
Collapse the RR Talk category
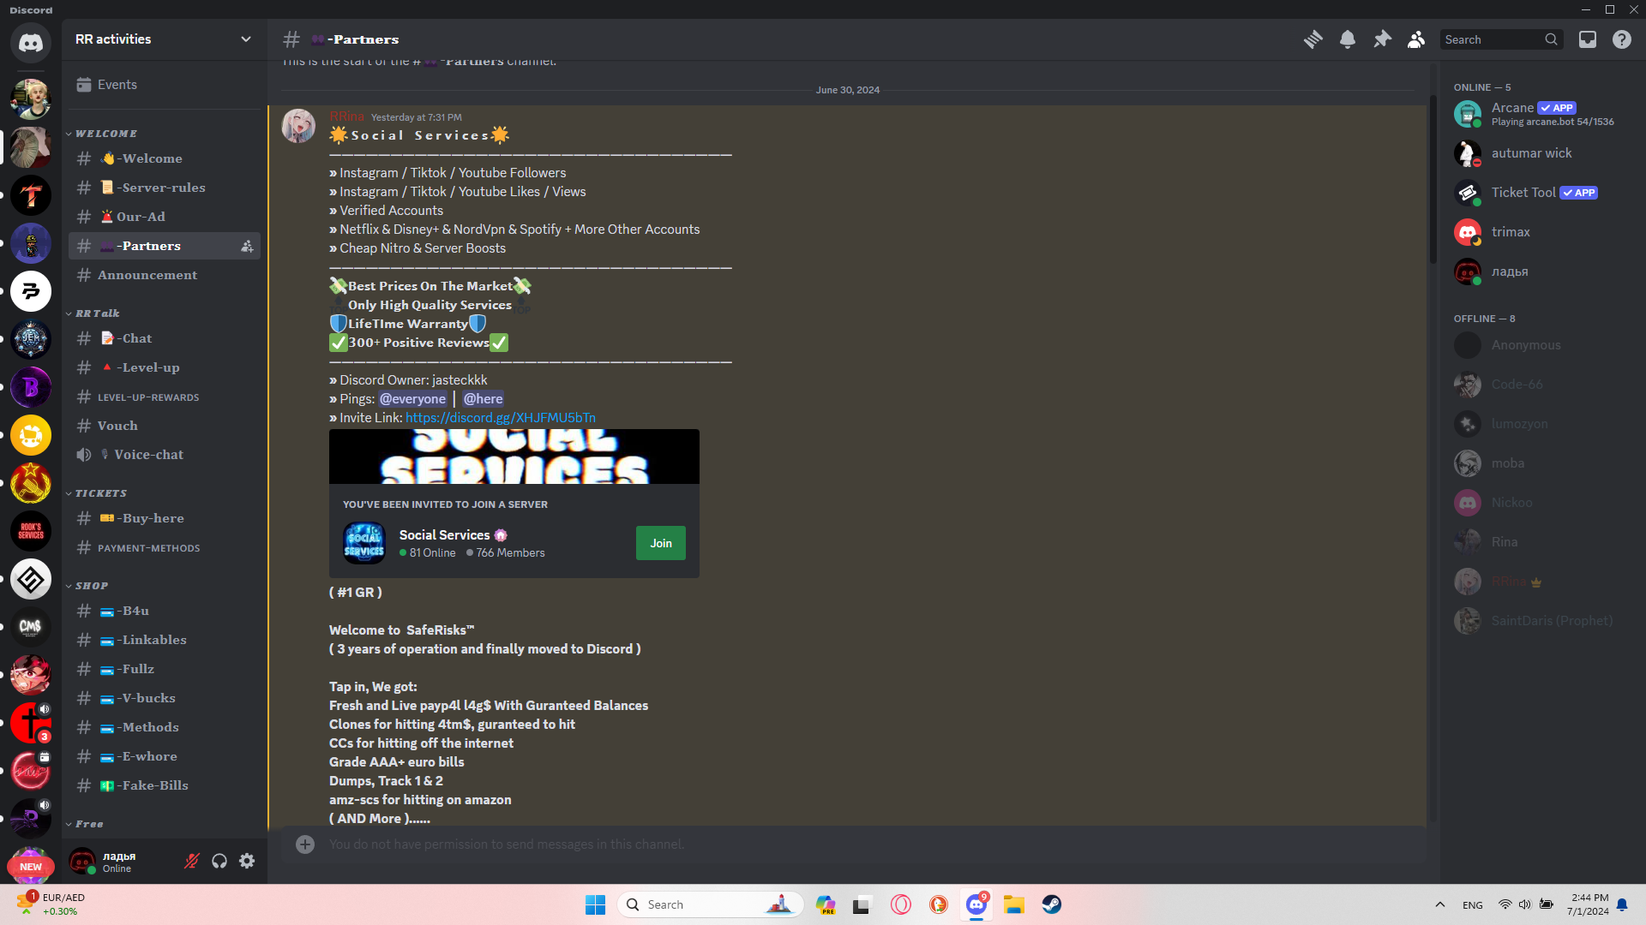(x=97, y=313)
